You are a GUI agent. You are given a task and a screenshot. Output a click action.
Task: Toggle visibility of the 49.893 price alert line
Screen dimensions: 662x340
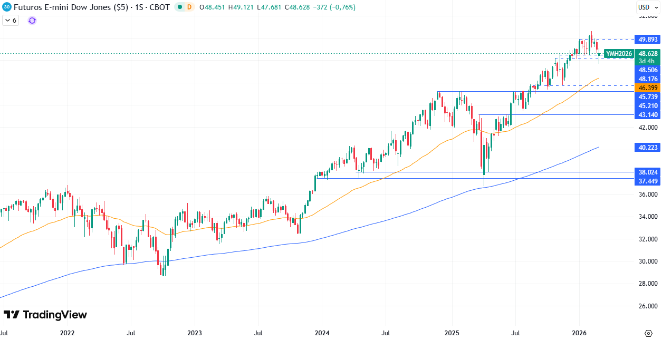click(647, 40)
